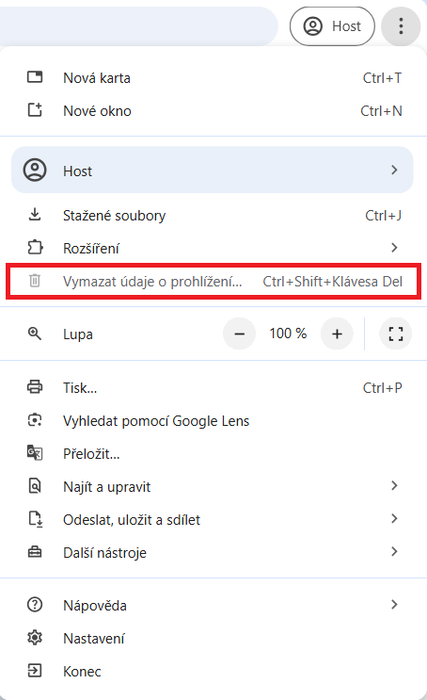Click the Rozšíření puzzle piece icon
This screenshot has height=700, width=427.
pyautogui.click(x=35, y=248)
